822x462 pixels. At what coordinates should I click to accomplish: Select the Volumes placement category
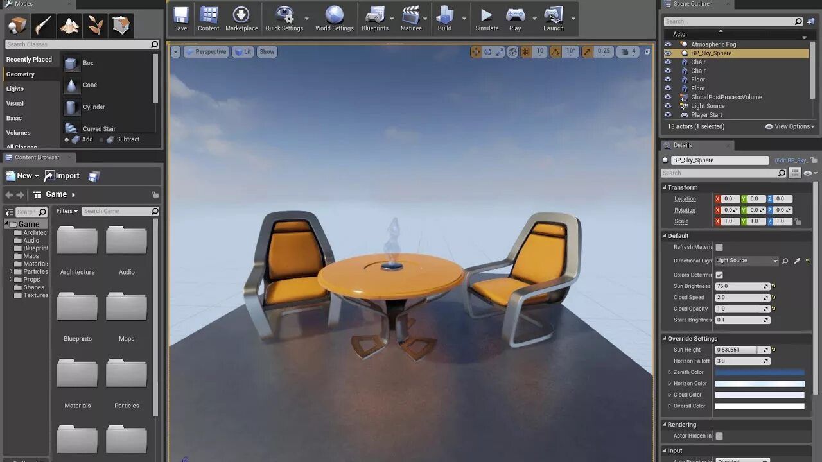pos(19,133)
